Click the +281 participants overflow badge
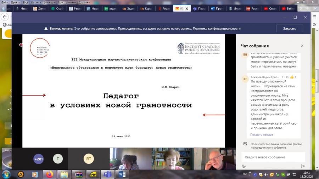Viewport: 319px width, 179px height. click(38, 159)
